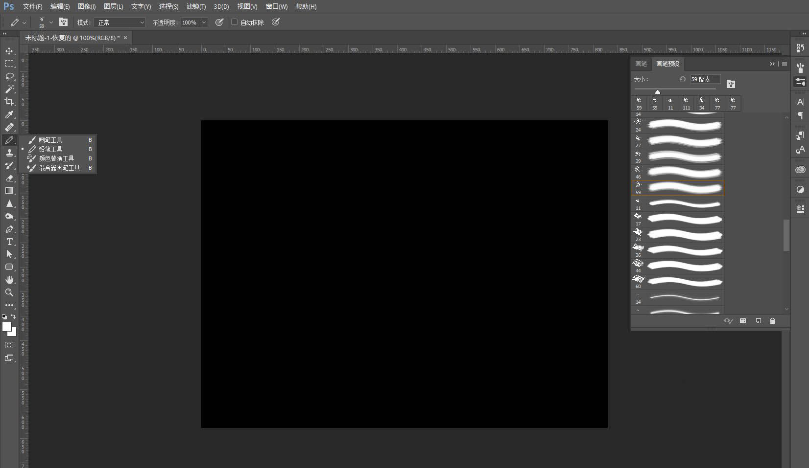Select the Eyedropper tool

(9, 114)
